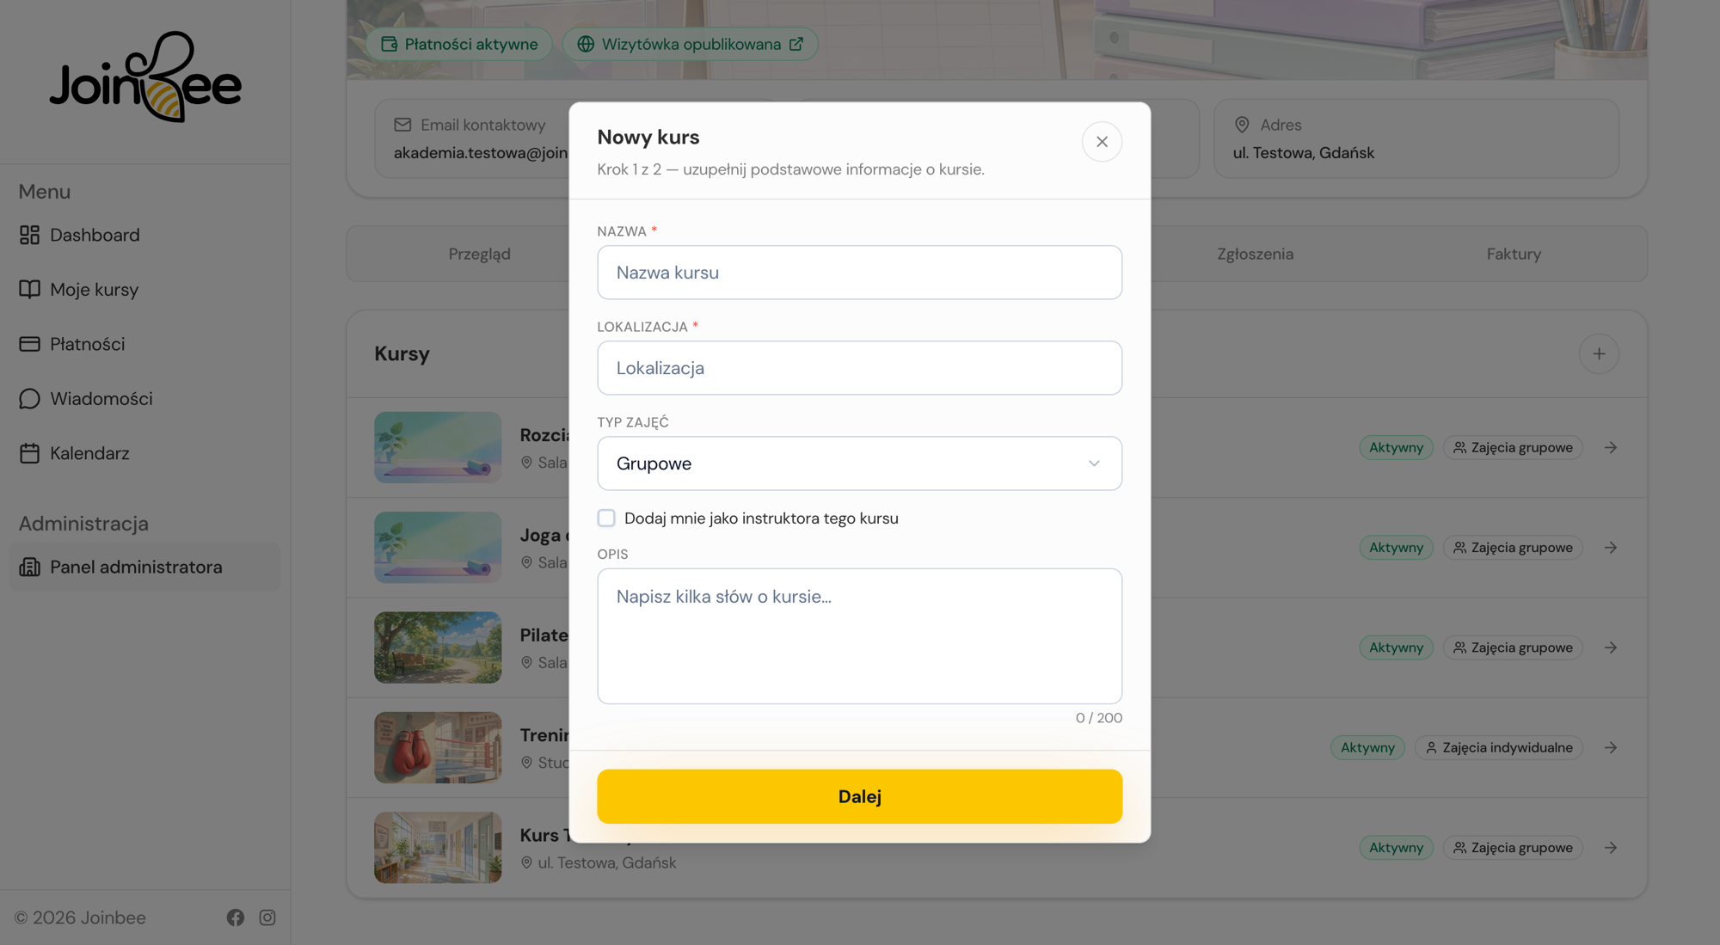Close the Nowy kurs dialog
1720x945 pixels.
point(1102,142)
